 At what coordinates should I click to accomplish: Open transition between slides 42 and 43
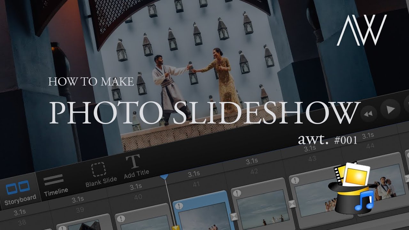coord(292,204)
